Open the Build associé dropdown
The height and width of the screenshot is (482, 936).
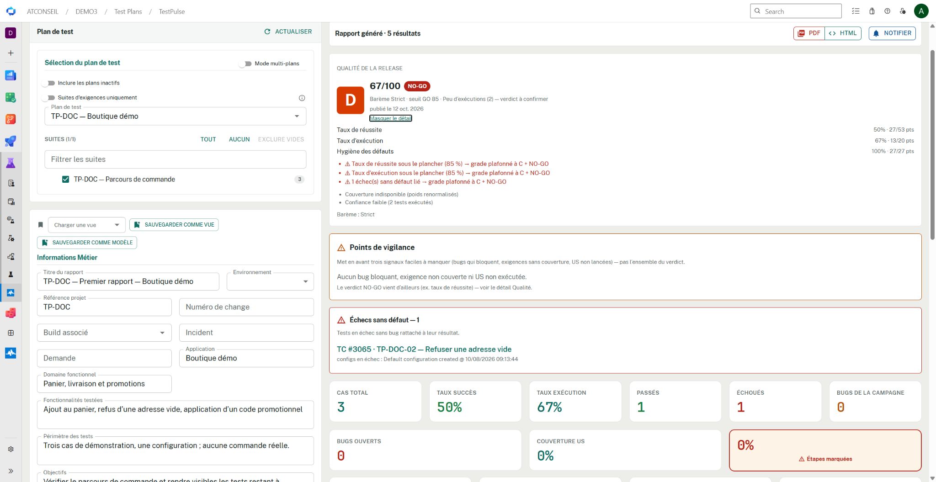[104, 333]
